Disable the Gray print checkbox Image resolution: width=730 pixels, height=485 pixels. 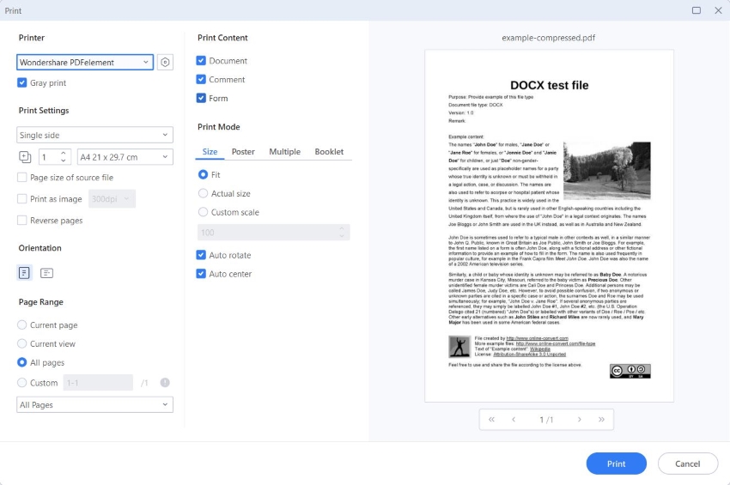pyautogui.click(x=21, y=83)
